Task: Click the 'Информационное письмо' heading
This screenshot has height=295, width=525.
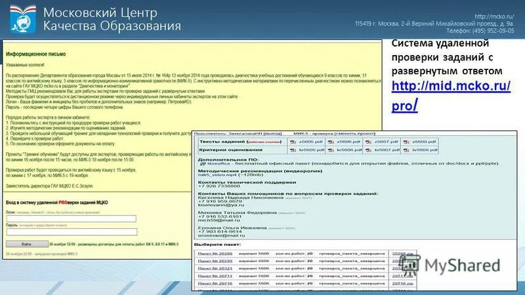Action: pyautogui.click(x=36, y=54)
